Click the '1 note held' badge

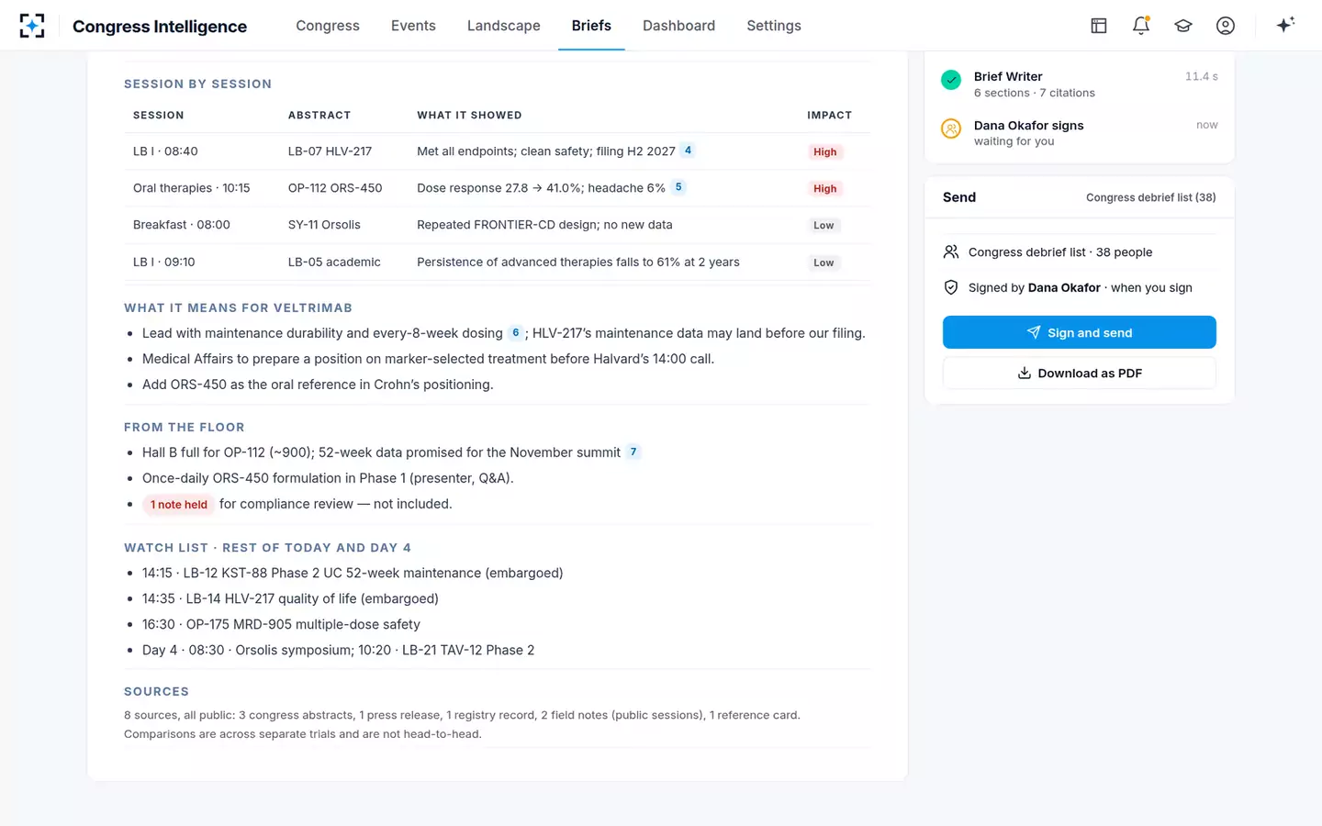pyautogui.click(x=179, y=504)
